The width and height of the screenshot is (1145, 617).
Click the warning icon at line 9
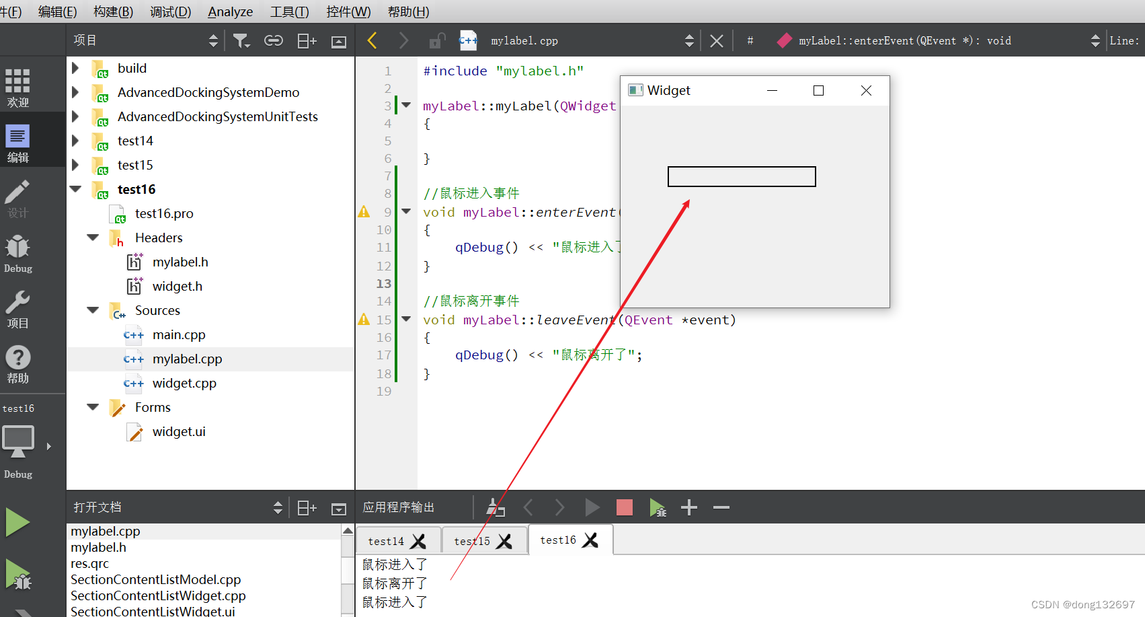point(364,211)
